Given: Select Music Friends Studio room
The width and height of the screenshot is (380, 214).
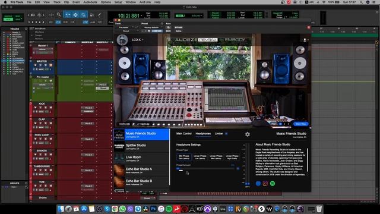Looking at the screenshot, I should [x=141, y=135].
